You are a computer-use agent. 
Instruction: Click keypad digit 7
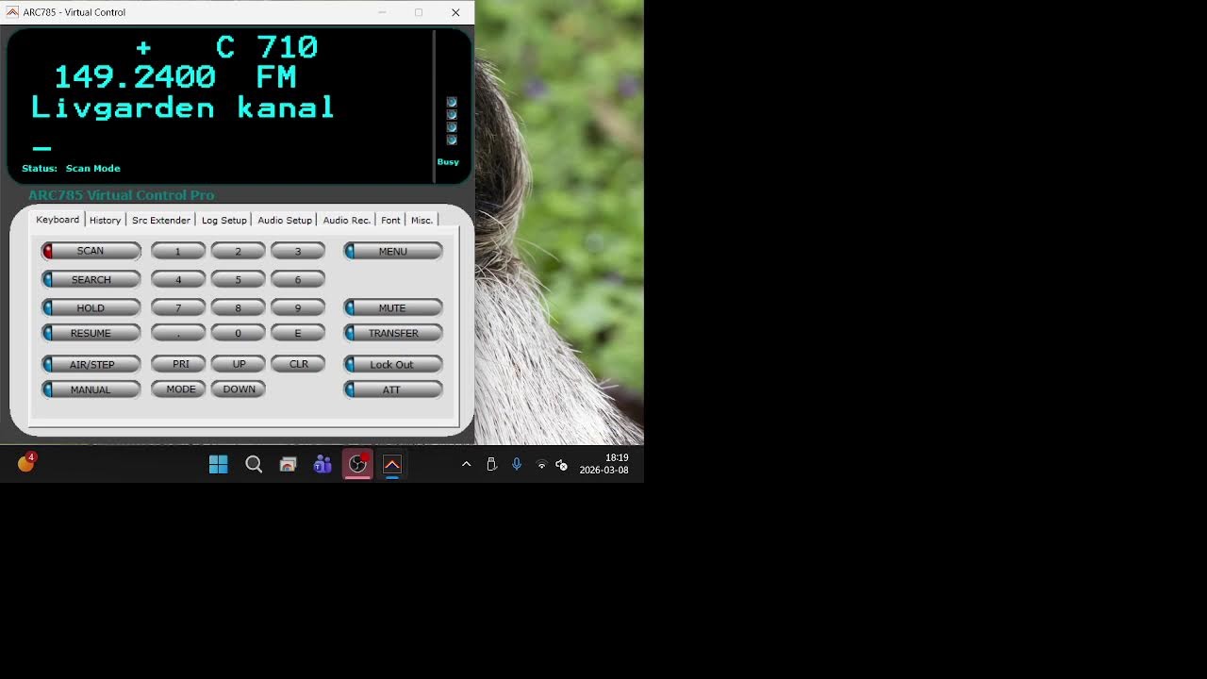point(178,307)
